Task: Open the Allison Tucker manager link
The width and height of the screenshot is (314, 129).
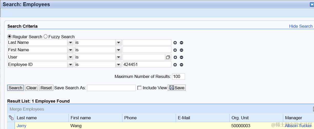Action: 298,126
